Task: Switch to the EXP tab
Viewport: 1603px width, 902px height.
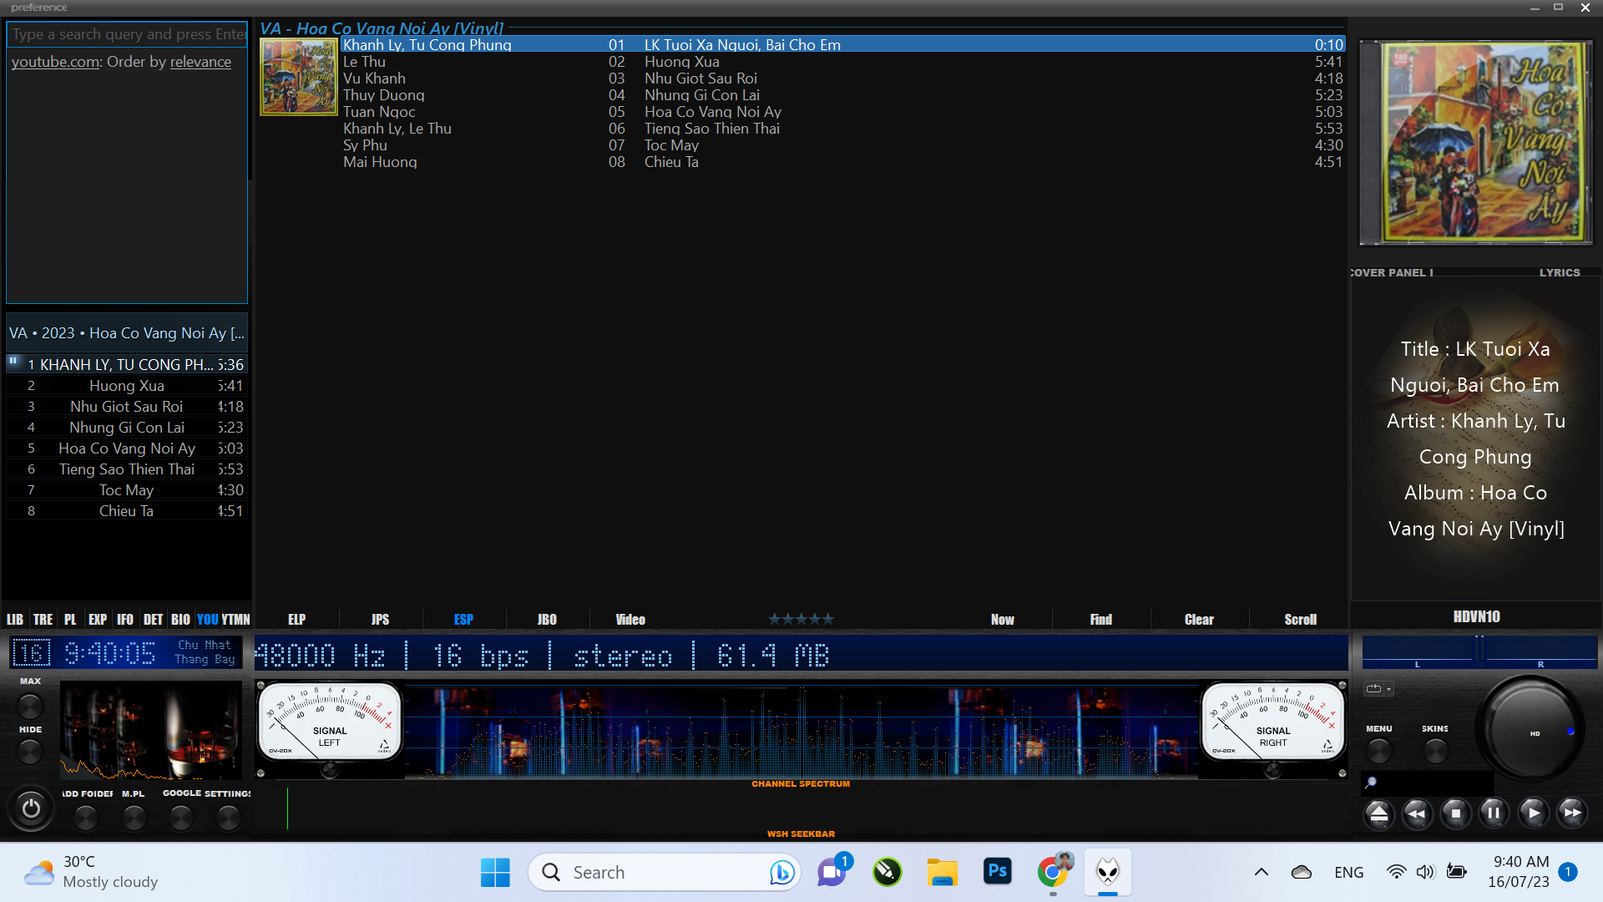Action: pyautogui.click(x=98, y=619)
